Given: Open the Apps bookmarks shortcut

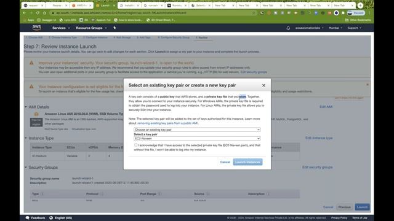Looking at the screenshot, I should coord(29,20).
